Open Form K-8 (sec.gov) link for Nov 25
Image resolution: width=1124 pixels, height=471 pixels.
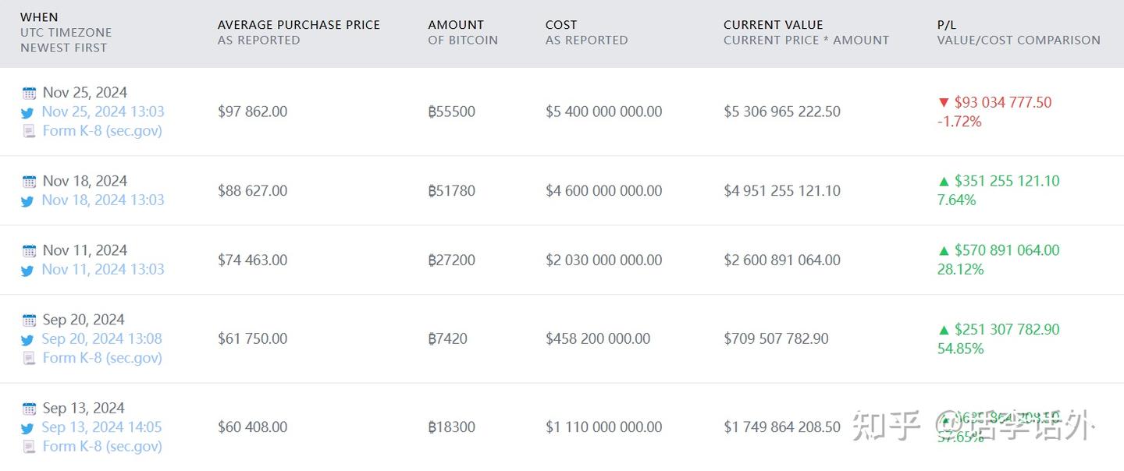pos(102,131)
